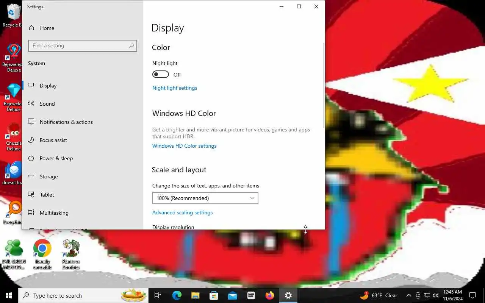Open Task View from taskbar

158,295
